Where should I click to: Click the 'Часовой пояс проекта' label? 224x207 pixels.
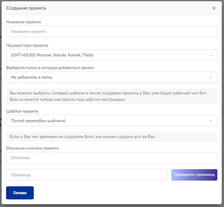(27, 45)
